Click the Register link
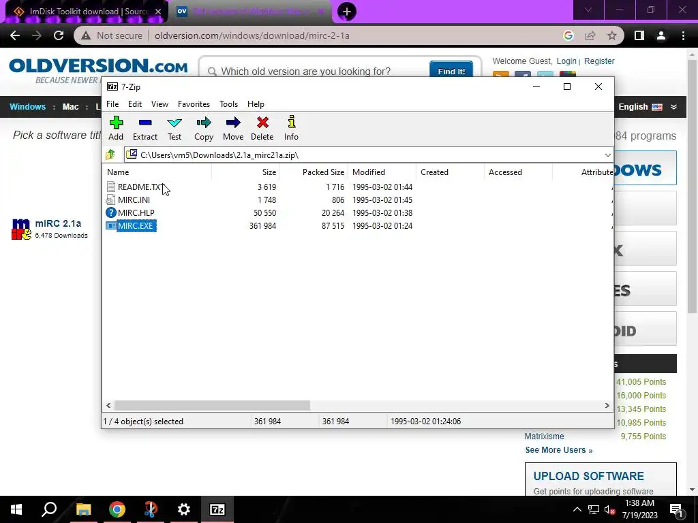698x523 pixels. pos(599,61)
